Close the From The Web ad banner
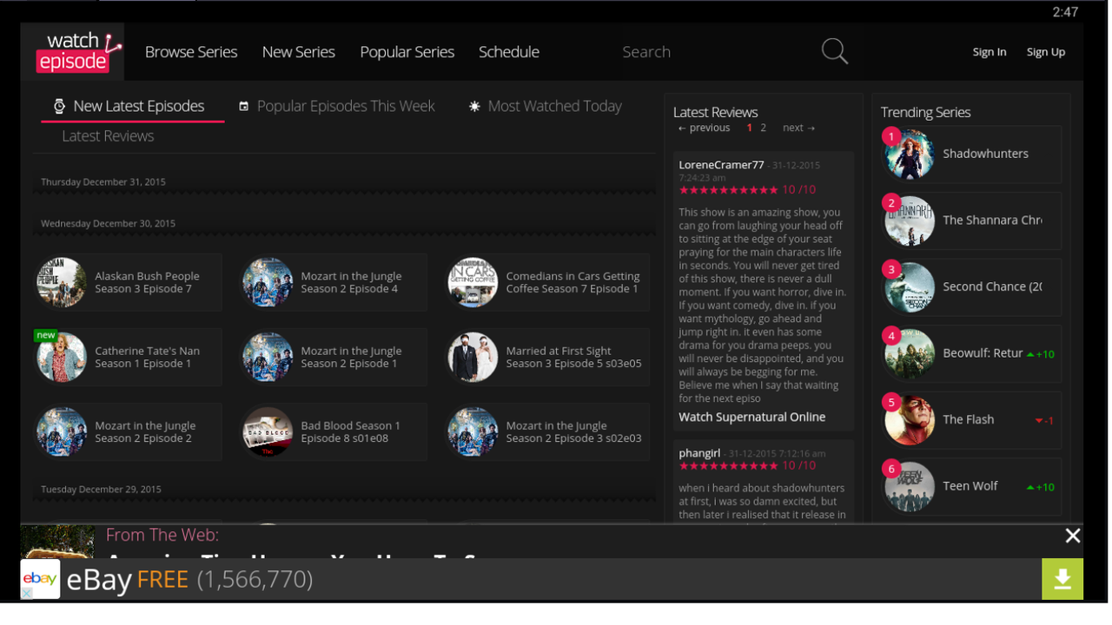1112x625 pixels. 1073,536
